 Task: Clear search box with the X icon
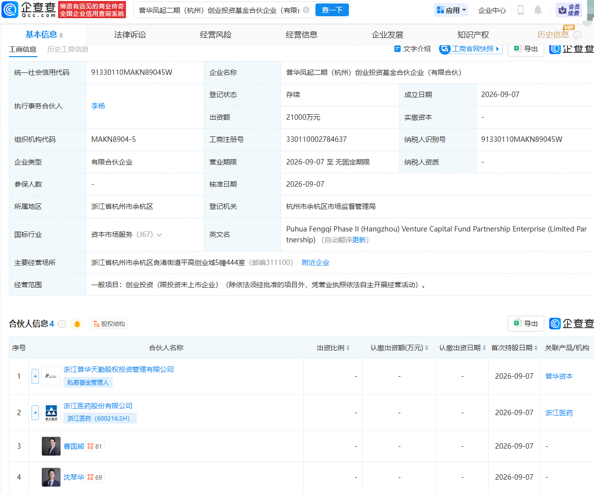(x=306, y=10)
